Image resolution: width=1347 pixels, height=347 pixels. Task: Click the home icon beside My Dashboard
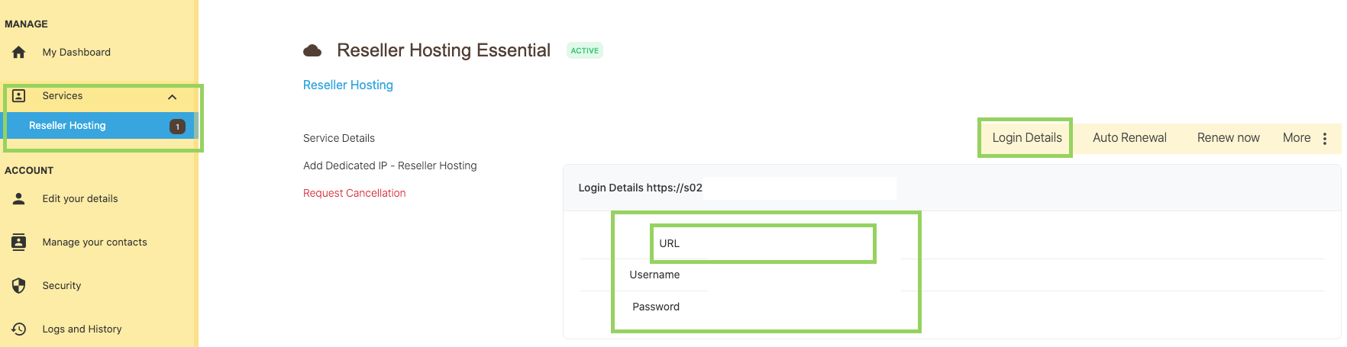19,52
